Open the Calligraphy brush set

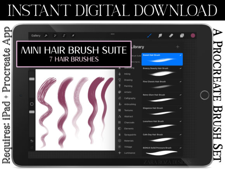click(130, 98)
